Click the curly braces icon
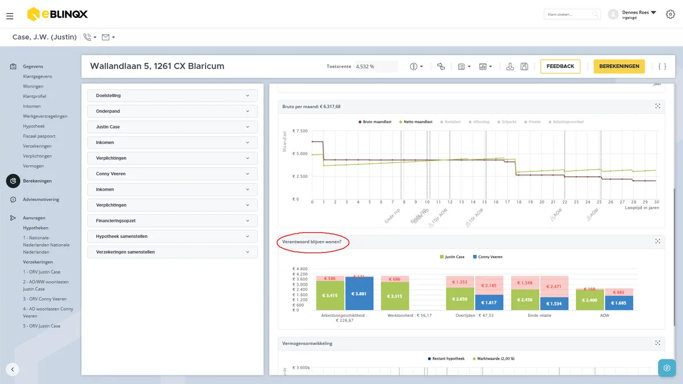 coord(662,67)
